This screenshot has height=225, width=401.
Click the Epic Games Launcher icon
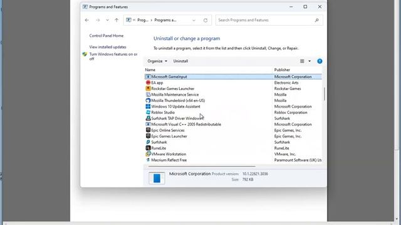pos(148,136)
